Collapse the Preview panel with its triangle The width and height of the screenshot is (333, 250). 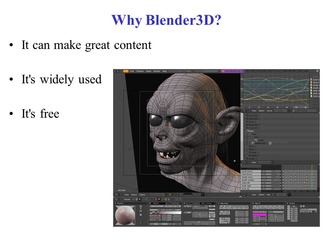point(116,203)
